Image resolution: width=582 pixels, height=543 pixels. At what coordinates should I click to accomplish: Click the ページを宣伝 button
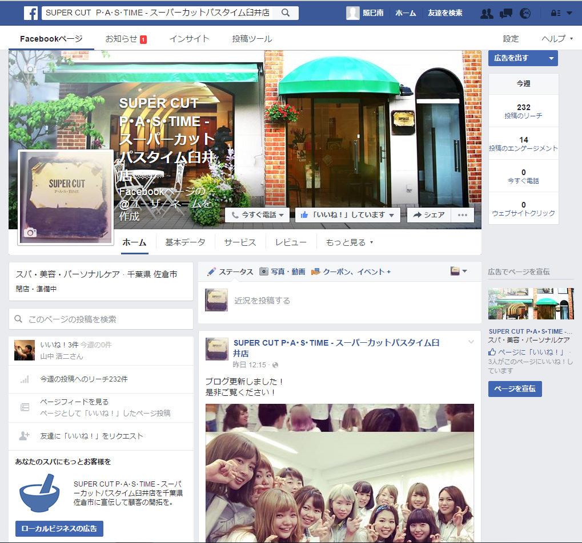coord(515,389)
